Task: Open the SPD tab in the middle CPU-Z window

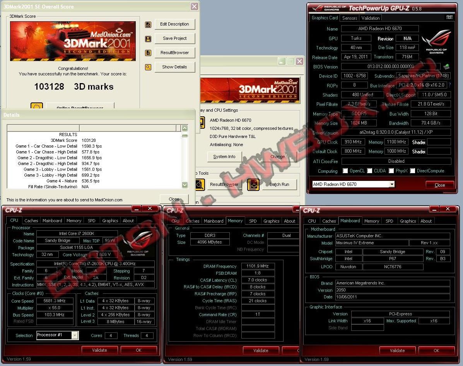Action: 253,221
